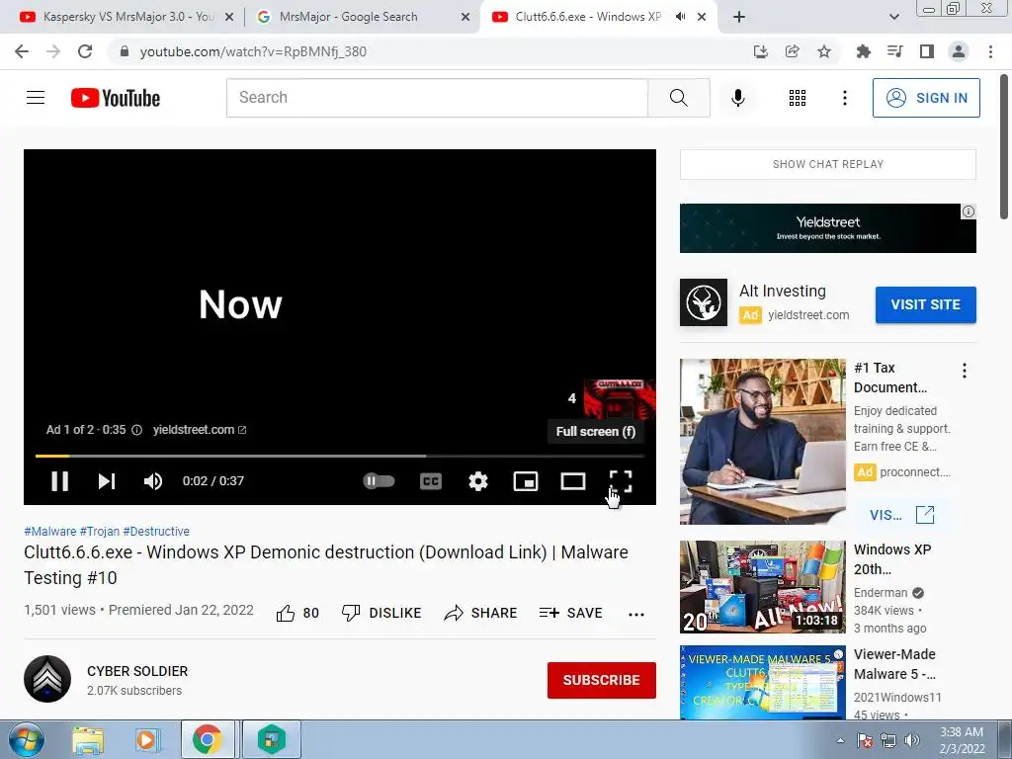Click the DISLIKE button

(x=381, y=613)
